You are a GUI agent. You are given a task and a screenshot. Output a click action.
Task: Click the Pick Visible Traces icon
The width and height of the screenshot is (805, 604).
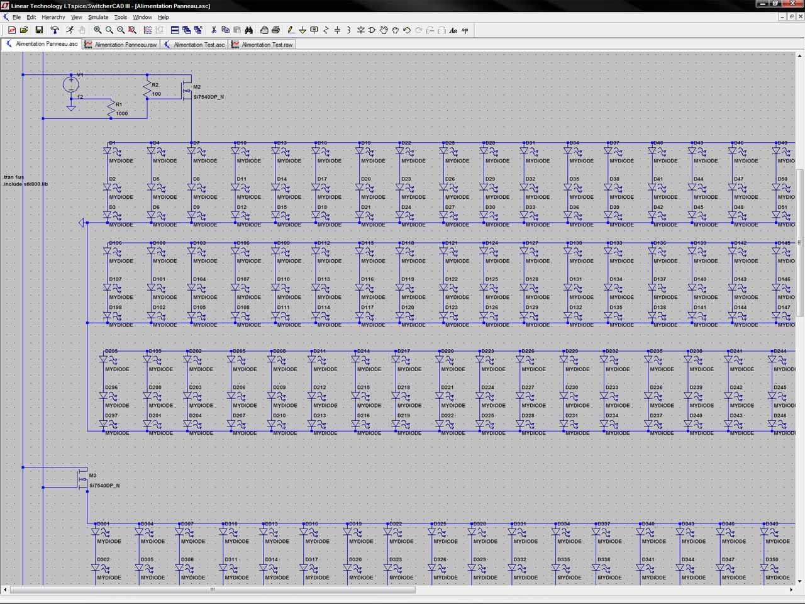(148, 30)
